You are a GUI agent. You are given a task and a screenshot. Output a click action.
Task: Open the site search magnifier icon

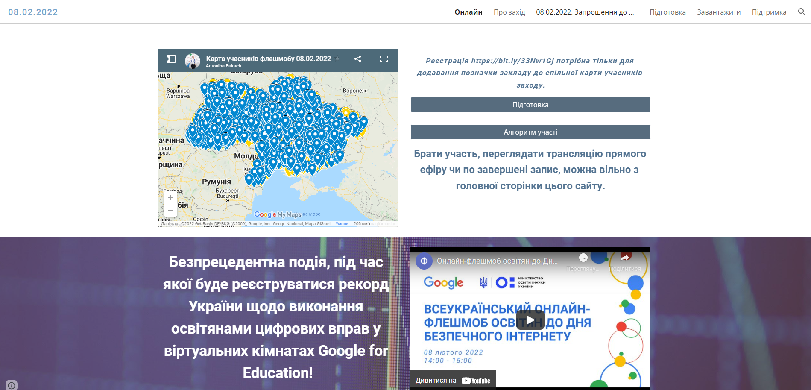coord(802,12)
